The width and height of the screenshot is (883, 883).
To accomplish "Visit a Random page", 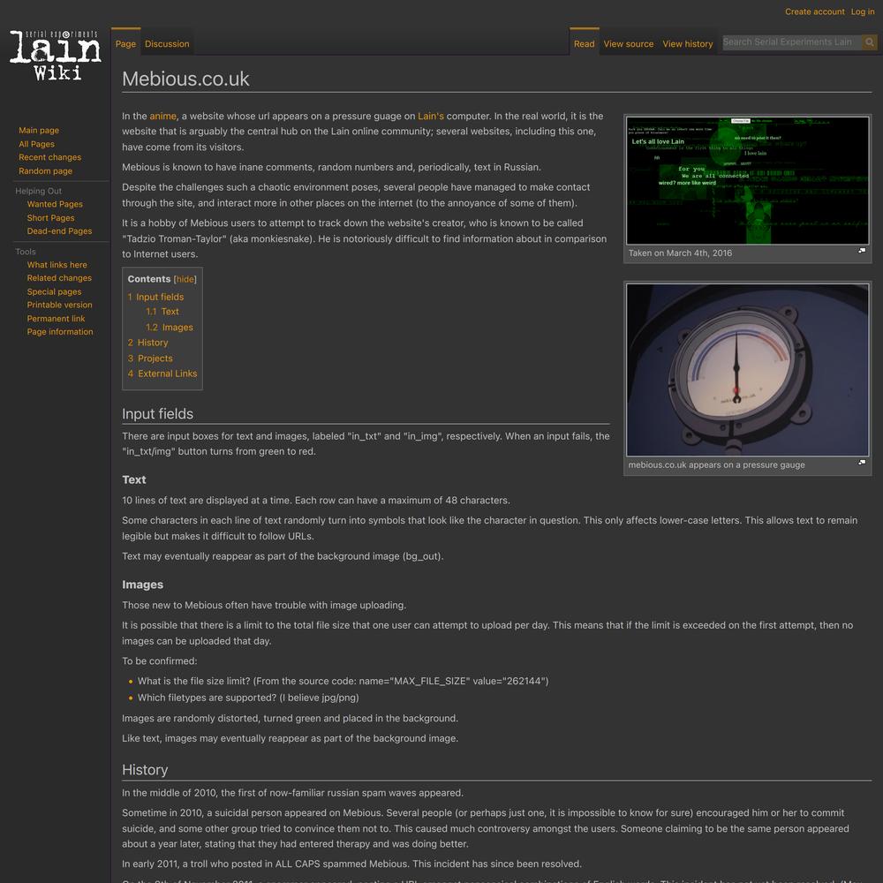I will point(45,170).
